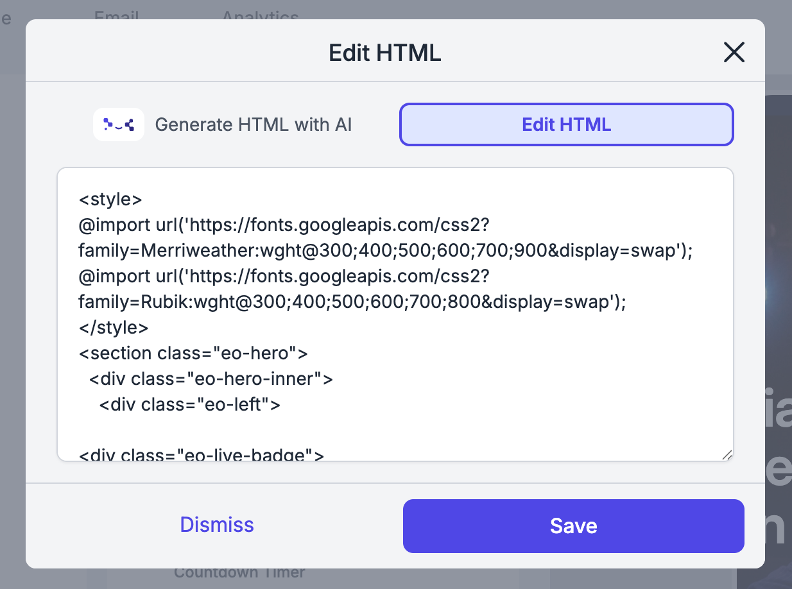
Task: Click the AI logo icon beside Generate HTML
Action: click(x=119, y=124)
